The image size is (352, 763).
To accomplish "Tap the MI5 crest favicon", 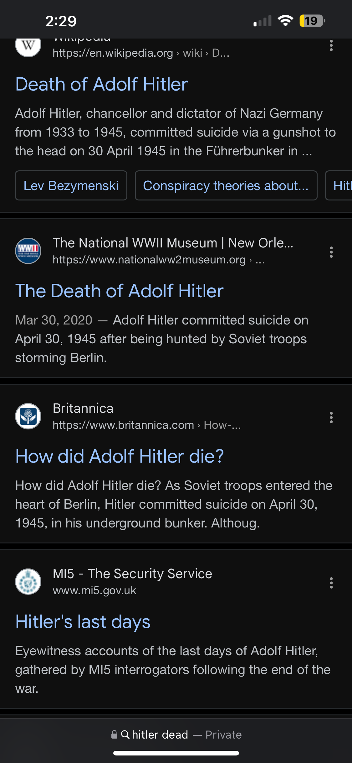I will point(28,582).
